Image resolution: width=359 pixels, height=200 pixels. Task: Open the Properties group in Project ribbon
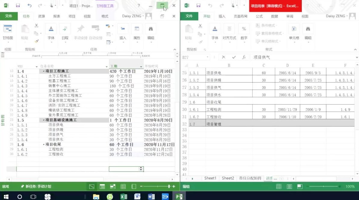(137, 33)
